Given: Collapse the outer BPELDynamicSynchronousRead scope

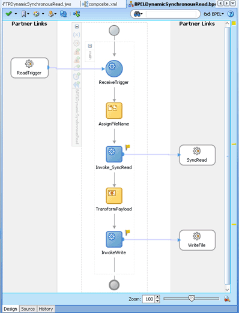Looking at the screenshot, I should point(77,26).
